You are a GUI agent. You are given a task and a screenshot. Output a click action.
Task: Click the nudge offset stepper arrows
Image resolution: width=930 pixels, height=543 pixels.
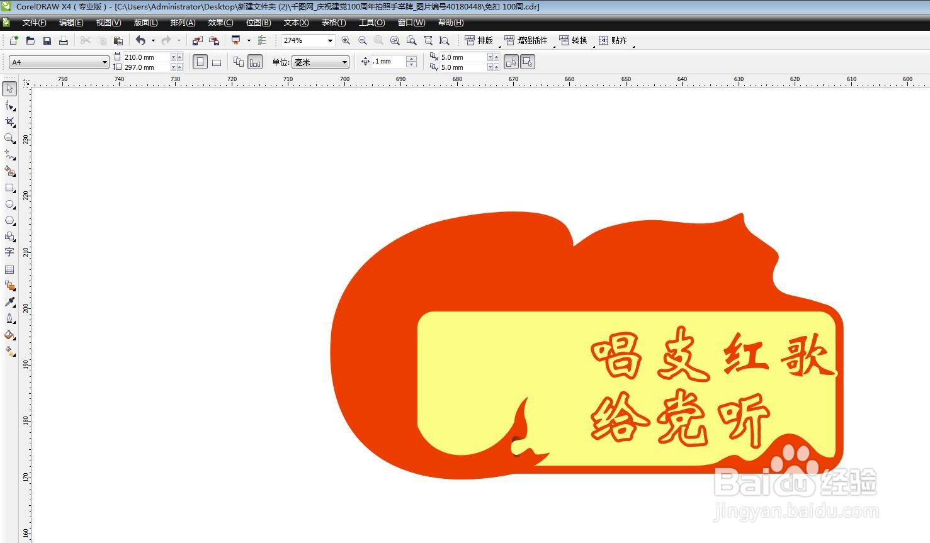pos(412,62)
